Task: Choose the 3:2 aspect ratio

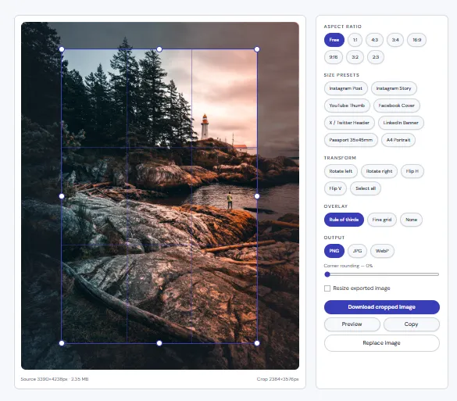Action: [x=355, y=57]
